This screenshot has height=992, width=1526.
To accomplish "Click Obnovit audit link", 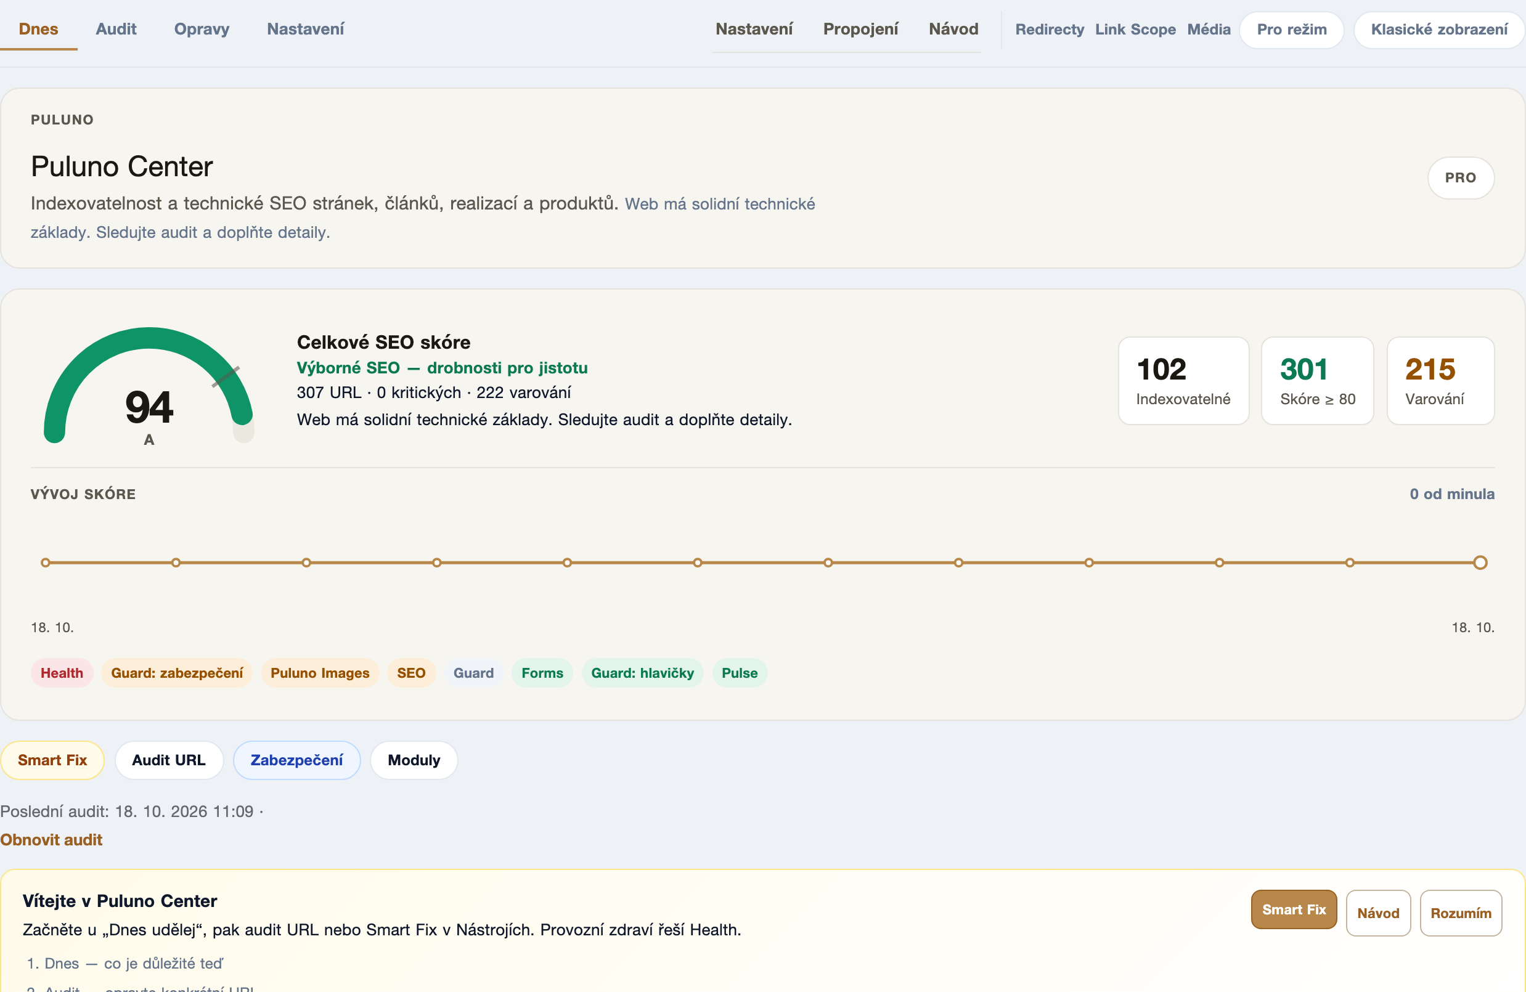I will 51,839.
